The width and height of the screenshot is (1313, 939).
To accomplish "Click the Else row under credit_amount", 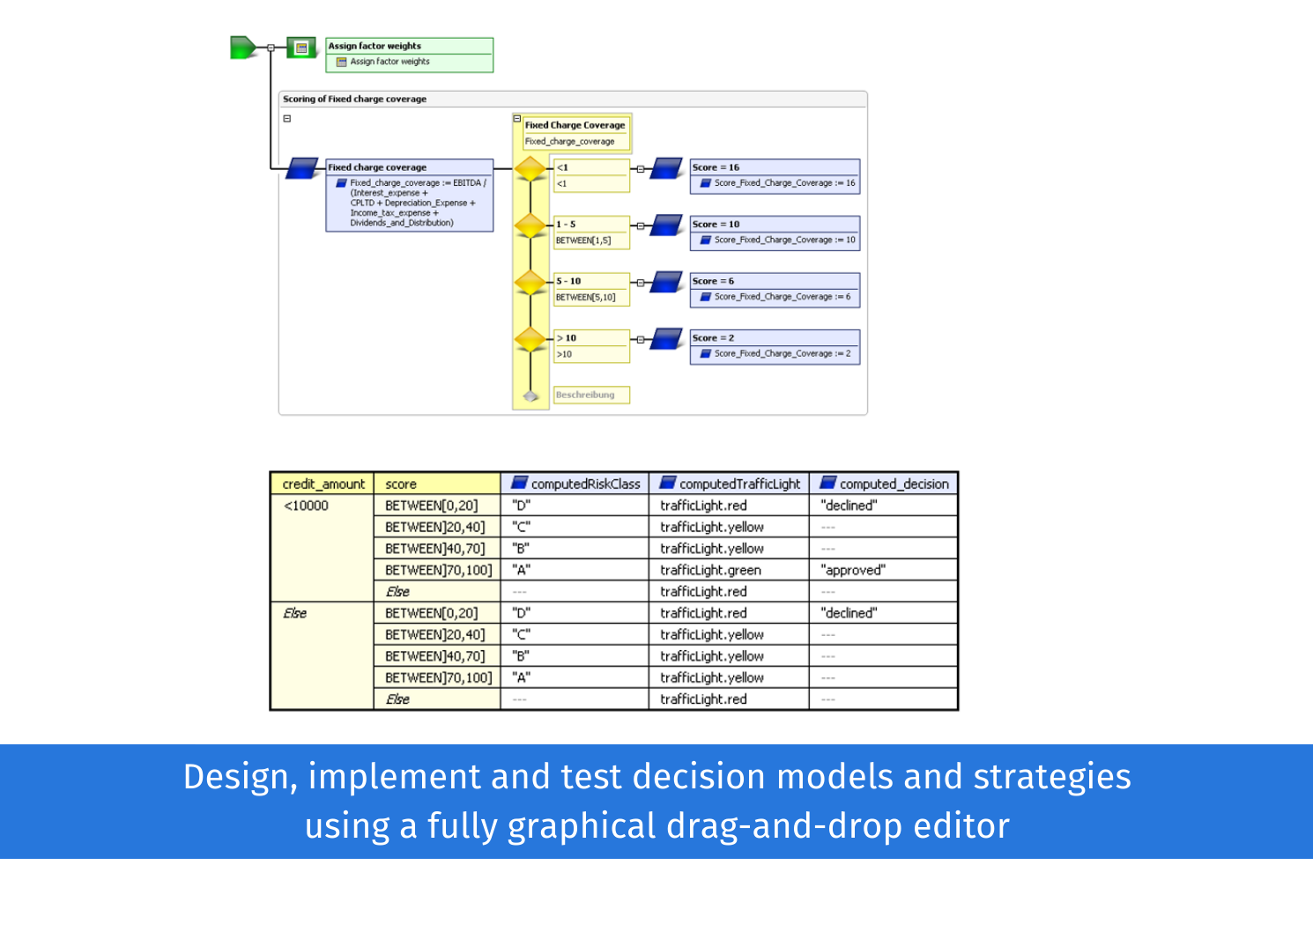I will [299, 612].
